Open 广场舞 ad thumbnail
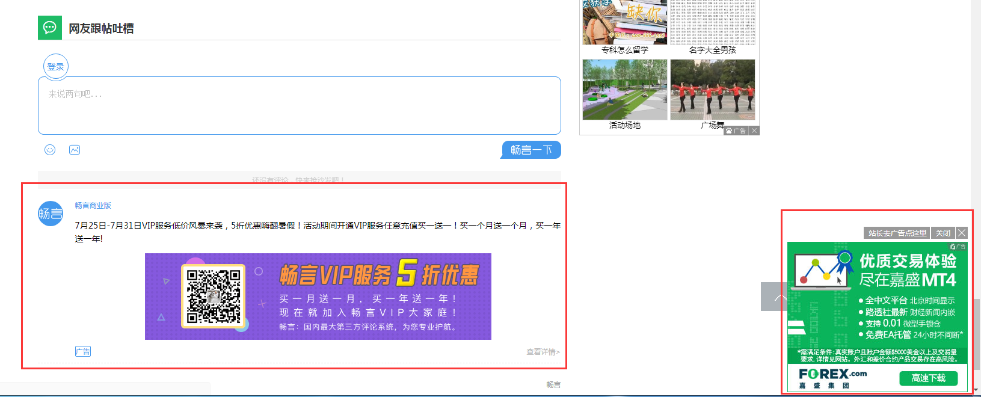 pos(713,90)
